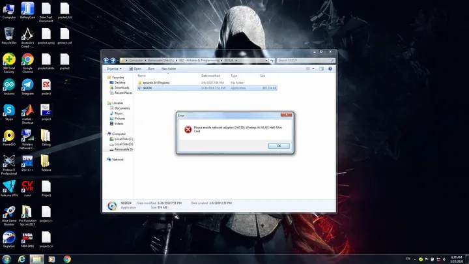Select the Telegram desktop shortcut
Viewport: 469px width, 264px height.
27,87
